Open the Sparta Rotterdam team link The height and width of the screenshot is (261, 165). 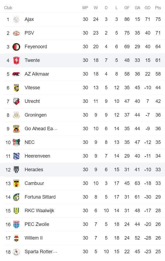point(41,252)
